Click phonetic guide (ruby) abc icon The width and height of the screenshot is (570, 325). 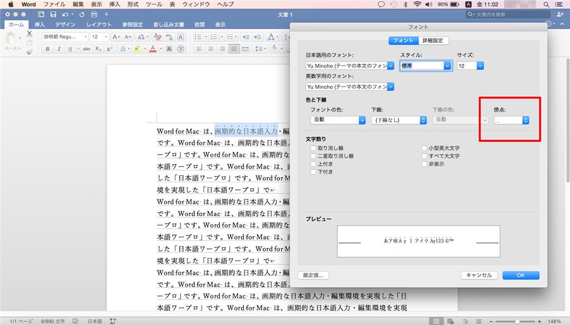[169, 37]
